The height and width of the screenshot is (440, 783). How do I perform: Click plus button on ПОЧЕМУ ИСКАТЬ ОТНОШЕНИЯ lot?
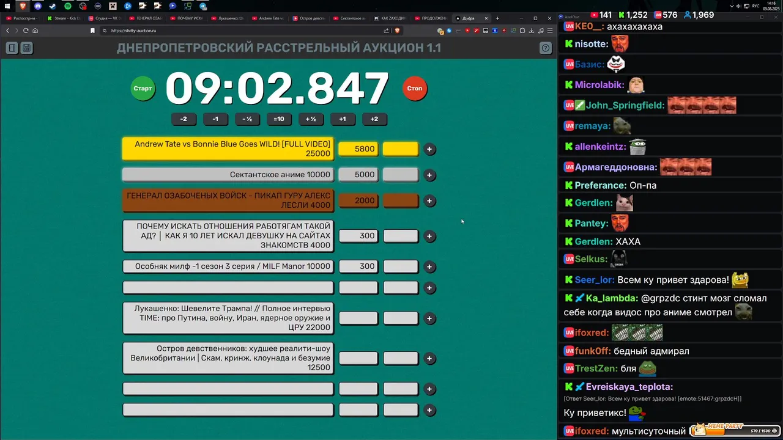point(429,237)
